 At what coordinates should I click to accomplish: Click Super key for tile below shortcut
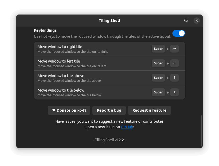[158, 92]
